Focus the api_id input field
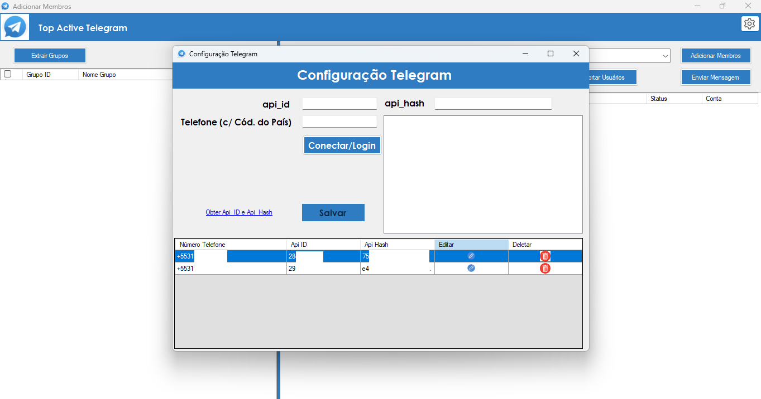 point(339,104)
